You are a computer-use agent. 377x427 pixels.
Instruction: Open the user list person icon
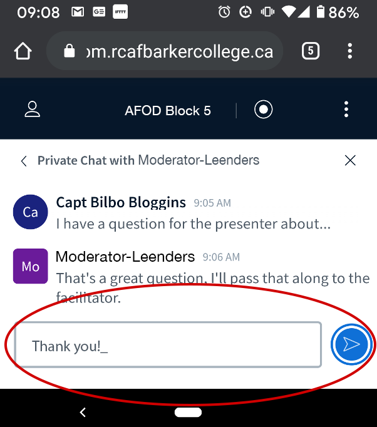tap(32, 110)
